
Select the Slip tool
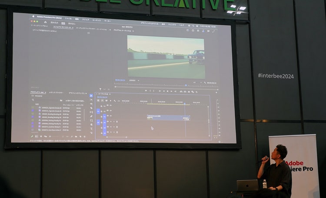[91, 112]
